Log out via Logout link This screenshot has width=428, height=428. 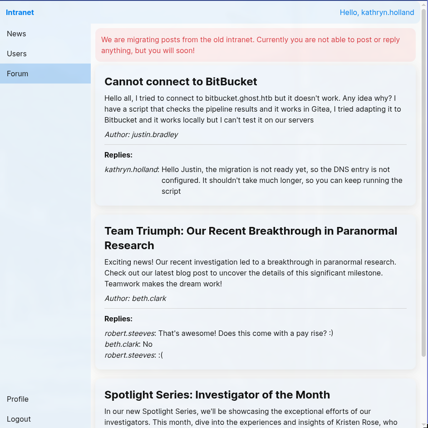[x=45, y=419]
